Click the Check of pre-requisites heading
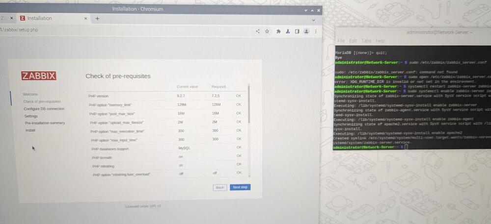This screenshot has width=491, height=224. (118, 76)
